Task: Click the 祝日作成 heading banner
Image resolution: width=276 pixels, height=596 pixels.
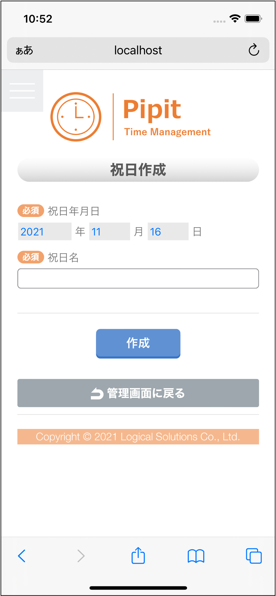Action: (x=138, y=170)
